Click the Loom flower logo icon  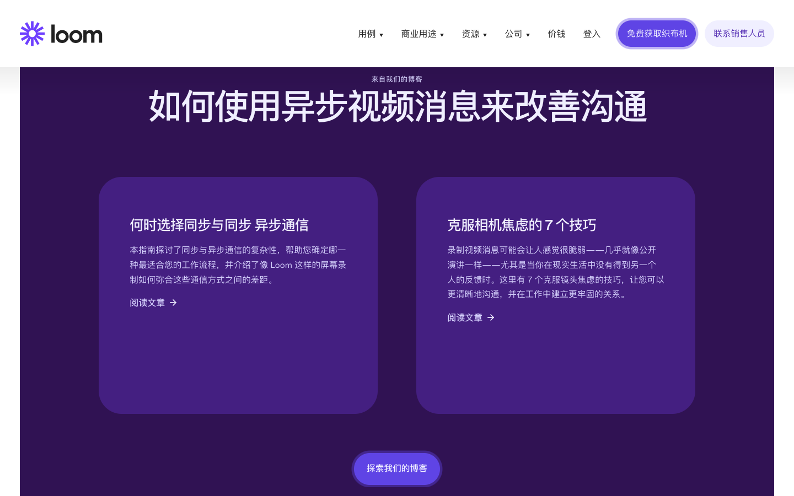coord(32,33)
